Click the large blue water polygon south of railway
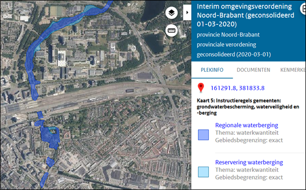Image resolution: width=306 pixels, height=190 pixels. [x=50, y=137]
